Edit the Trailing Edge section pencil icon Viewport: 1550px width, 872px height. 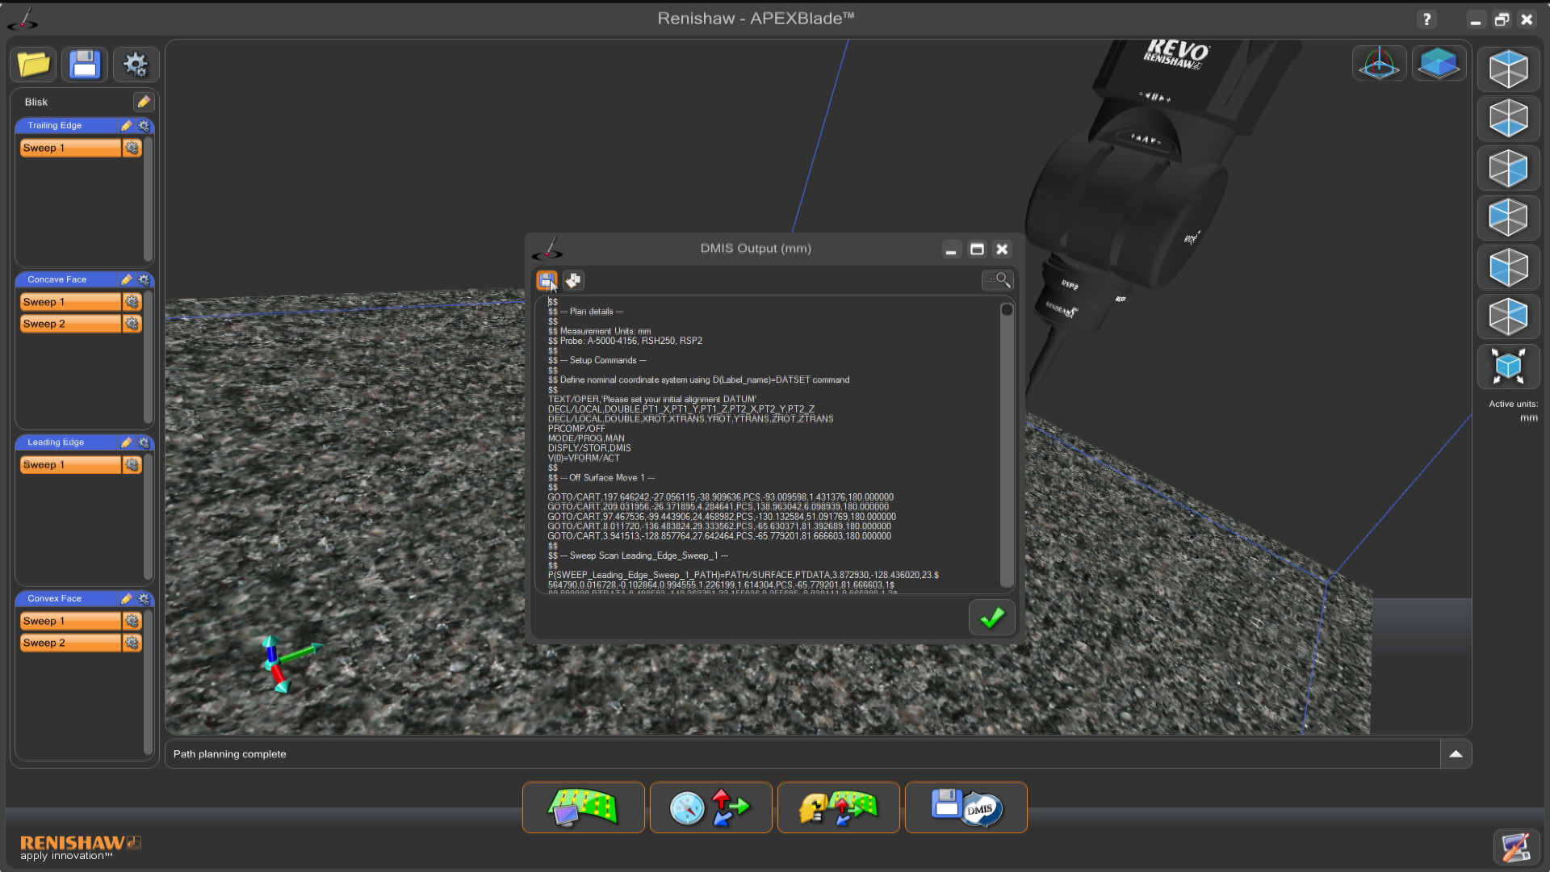pos(126,126)
